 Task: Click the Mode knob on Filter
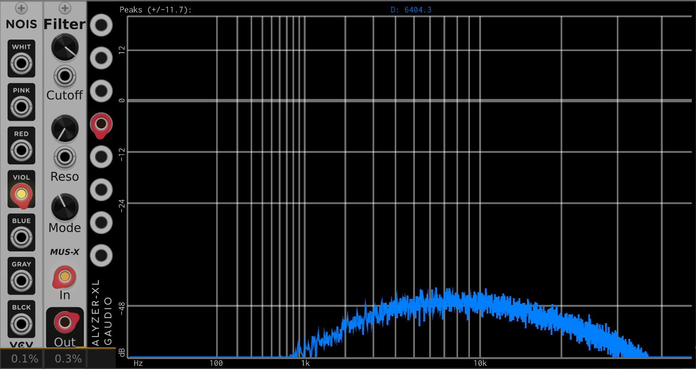pos(65,207)
